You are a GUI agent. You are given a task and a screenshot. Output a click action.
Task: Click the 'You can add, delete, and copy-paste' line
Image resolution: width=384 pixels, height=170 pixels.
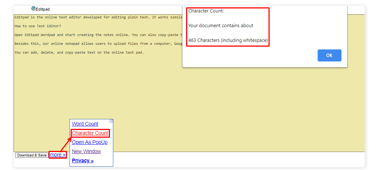point(79,53)
